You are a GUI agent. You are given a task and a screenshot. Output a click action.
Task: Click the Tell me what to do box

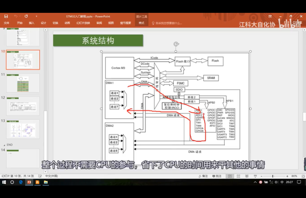coord(167,23)
